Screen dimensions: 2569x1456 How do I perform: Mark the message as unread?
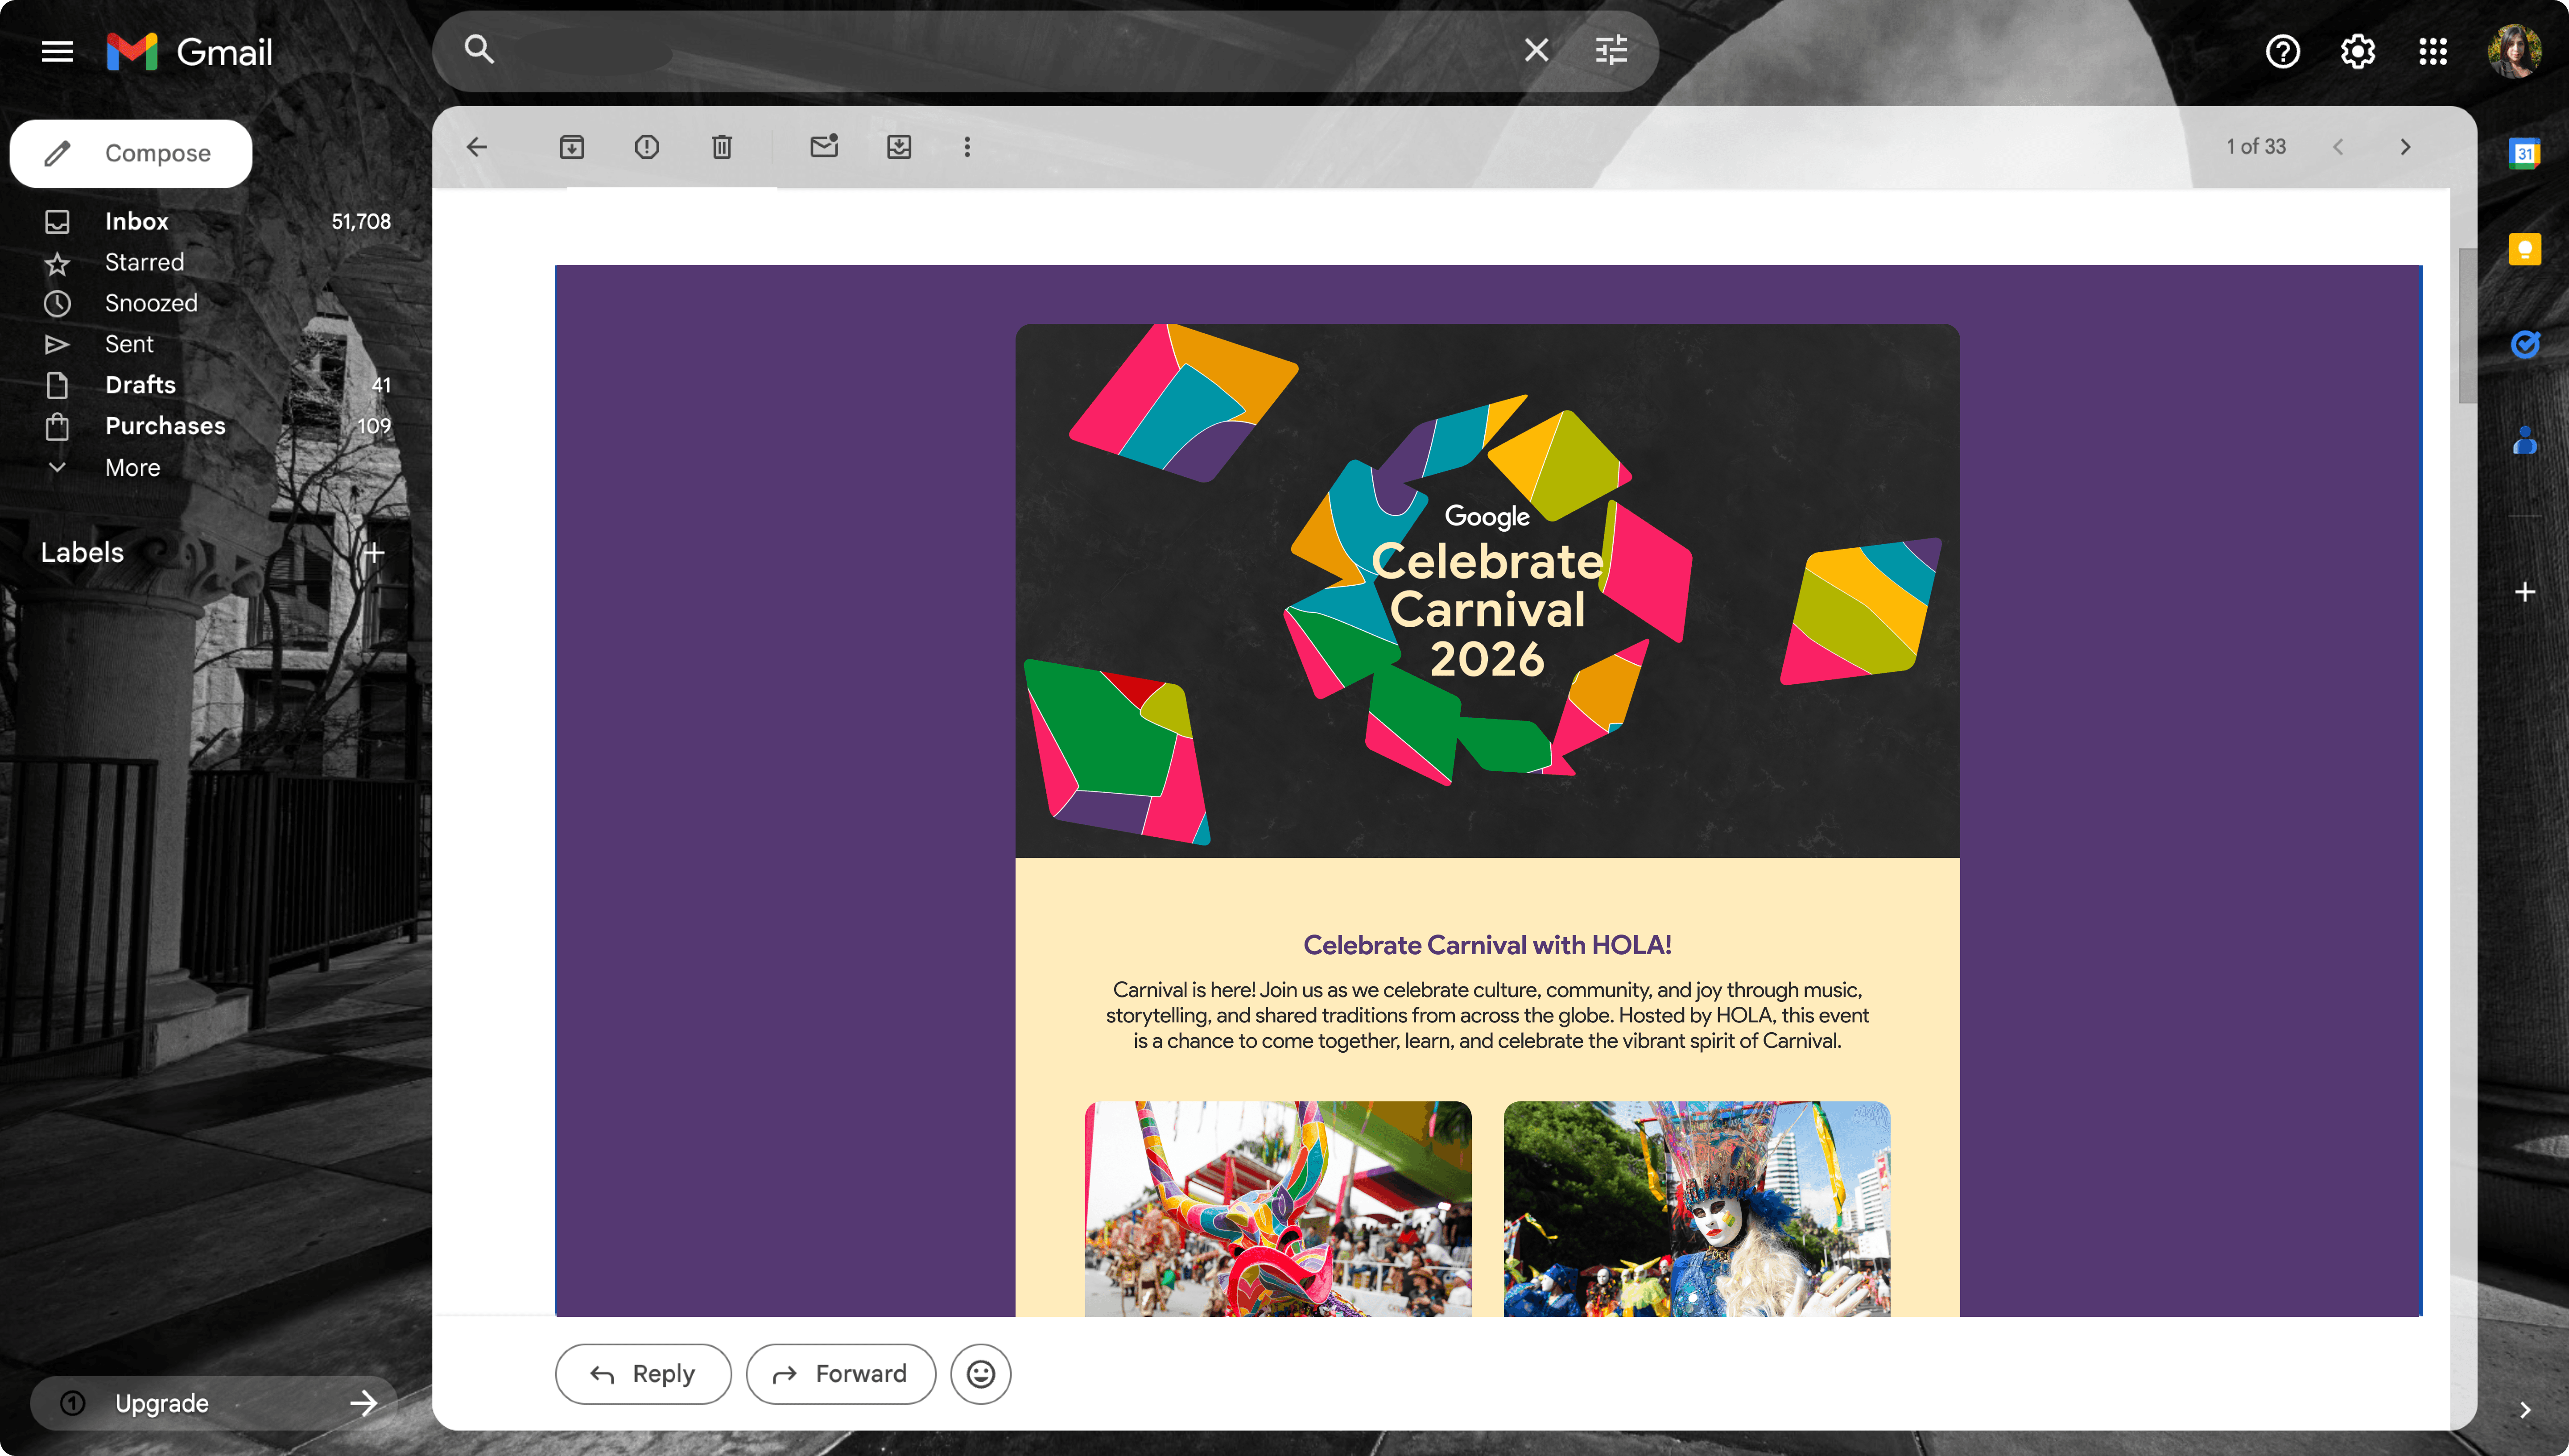coord(824,147)
